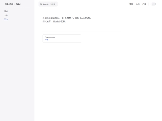Select 天山 in the sidebar

(6, 19)
